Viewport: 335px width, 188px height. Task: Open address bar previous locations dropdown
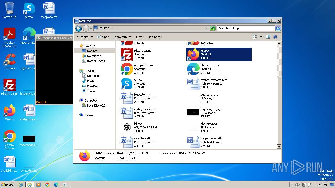tap(206, 28)
